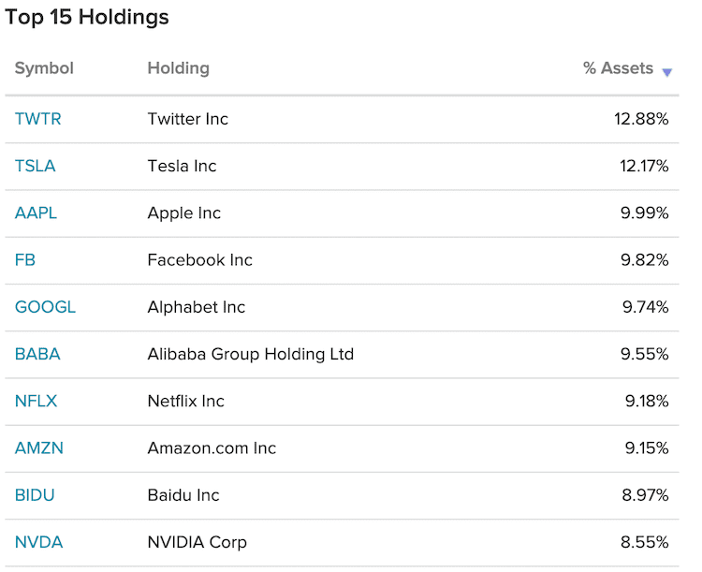The height and width of the screenshot is (572, 702).
Task: Open the AMZN ticker link
Action: (x=39, y=447)
